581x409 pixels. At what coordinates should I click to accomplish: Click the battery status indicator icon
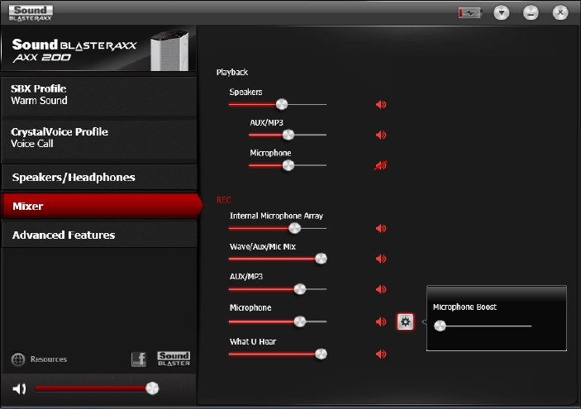(x=469, y=13)
